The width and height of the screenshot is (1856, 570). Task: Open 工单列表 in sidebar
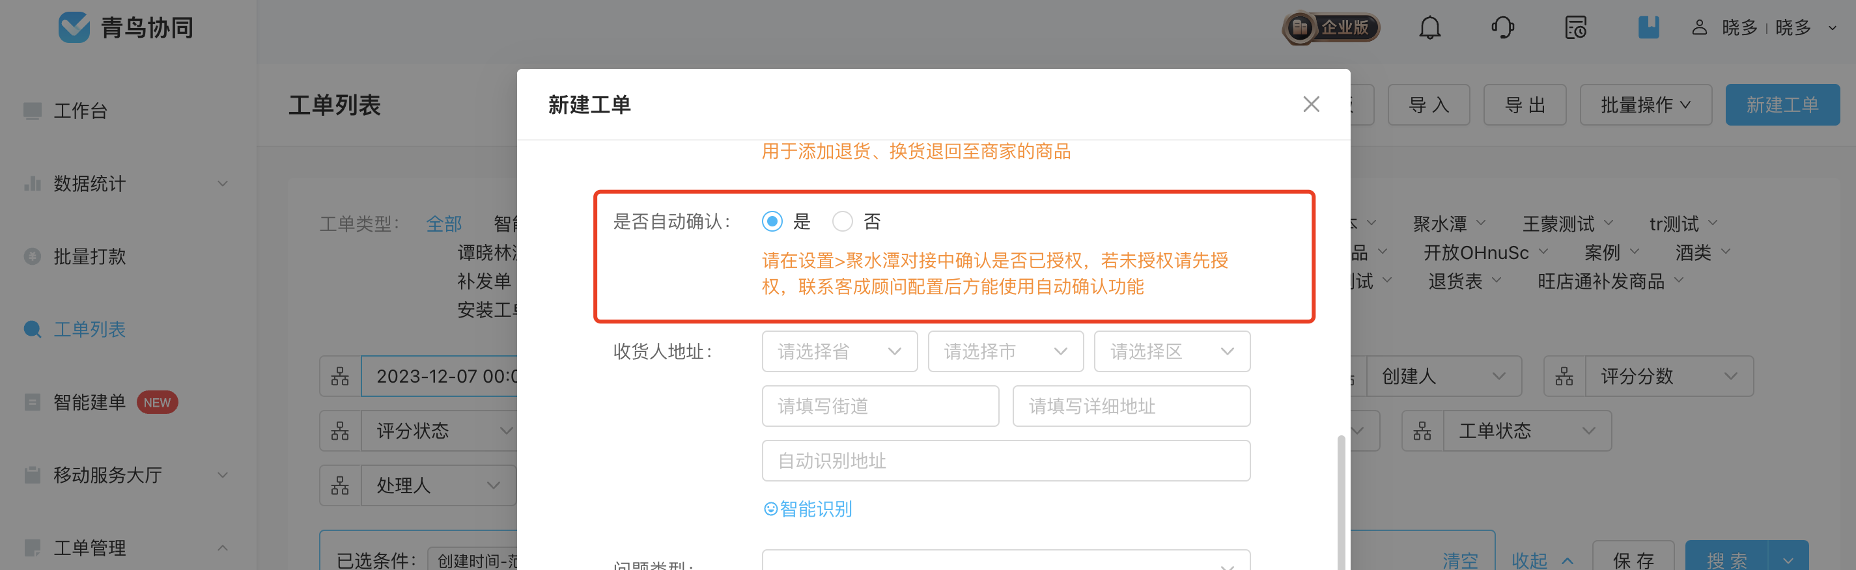pyautogui.click(x=89, y=329)
